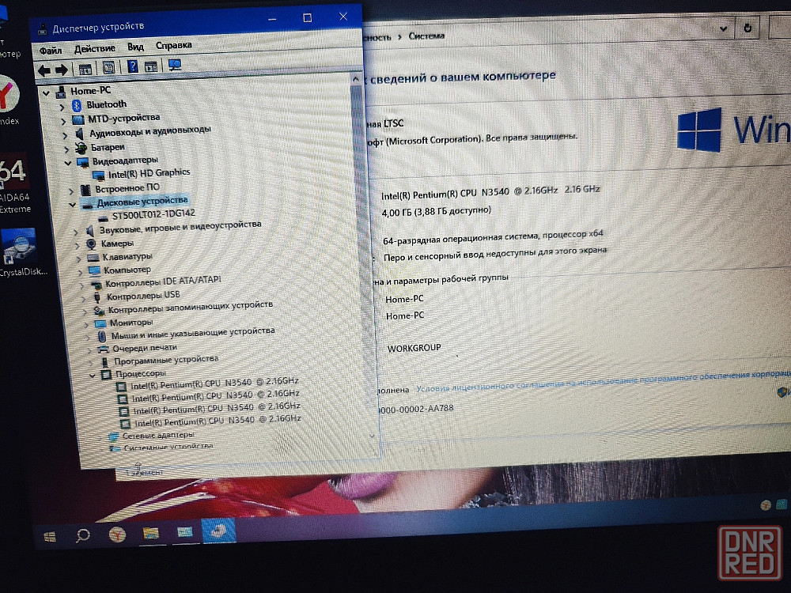Open the Справка menu
This screenshot has width=791, height=593.
tap(173, 45)
